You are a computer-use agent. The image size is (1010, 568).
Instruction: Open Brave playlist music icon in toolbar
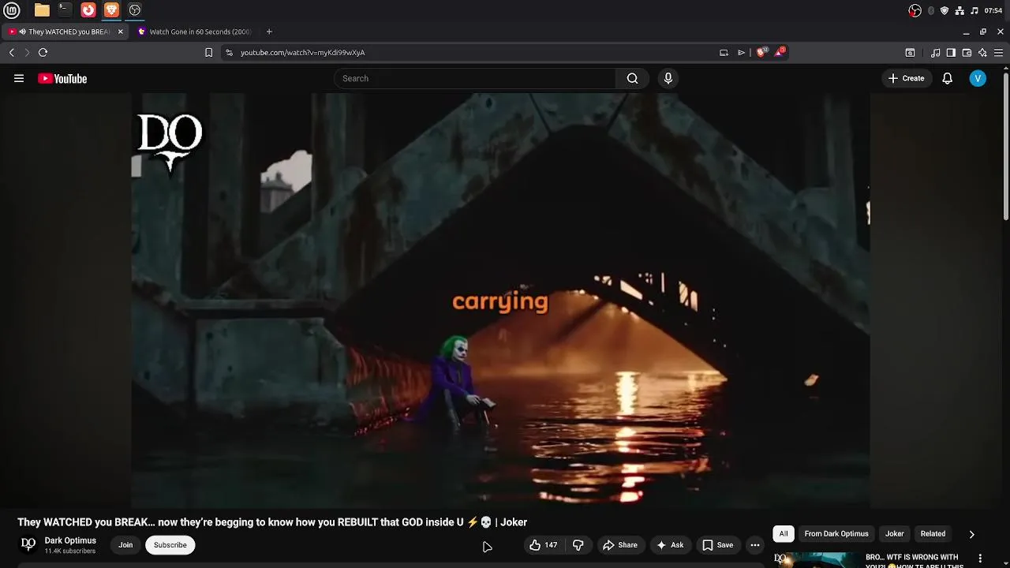point(935,53)
